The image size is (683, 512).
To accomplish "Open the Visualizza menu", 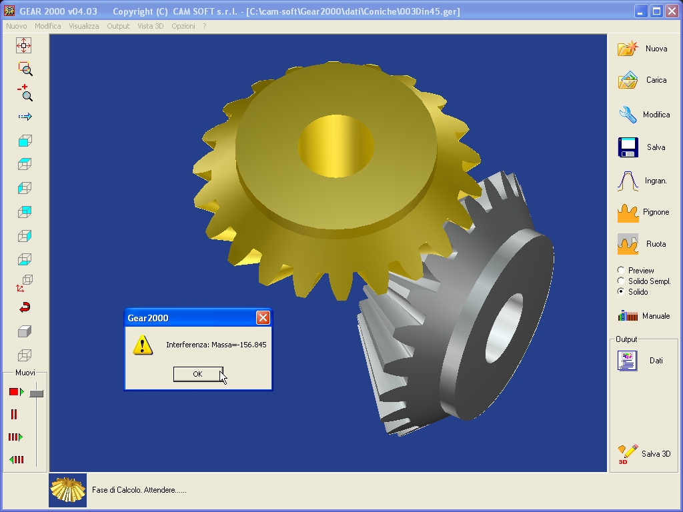I will click(x=84, y=26).
